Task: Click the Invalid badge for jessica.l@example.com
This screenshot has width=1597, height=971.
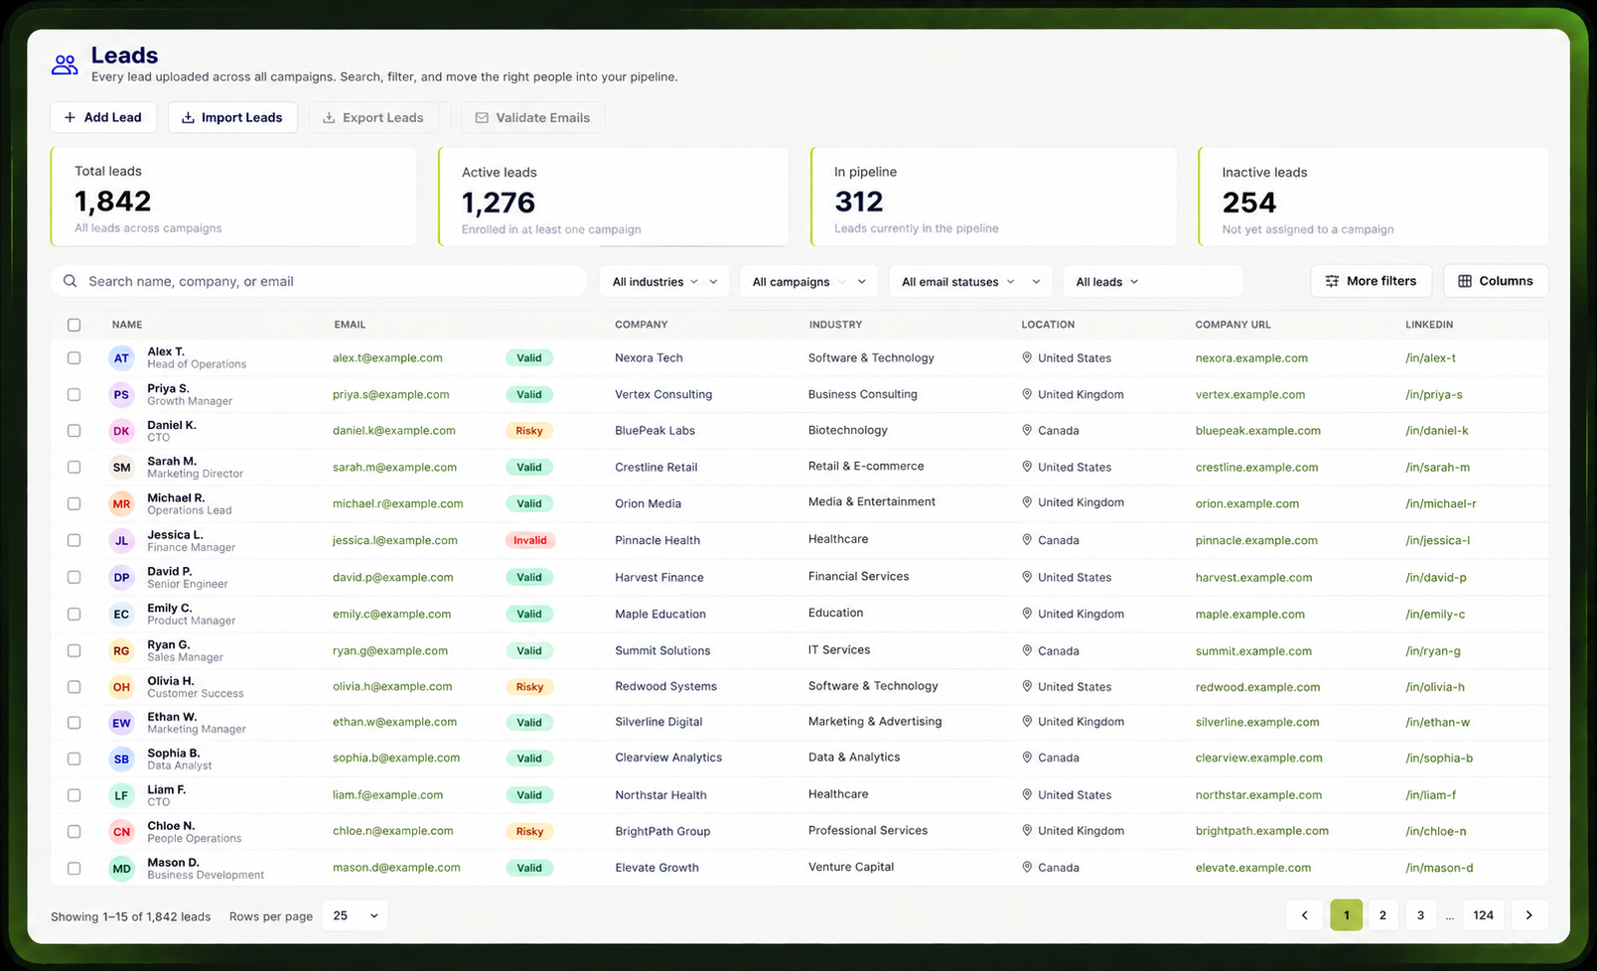Action: click(x=529, y=540)
